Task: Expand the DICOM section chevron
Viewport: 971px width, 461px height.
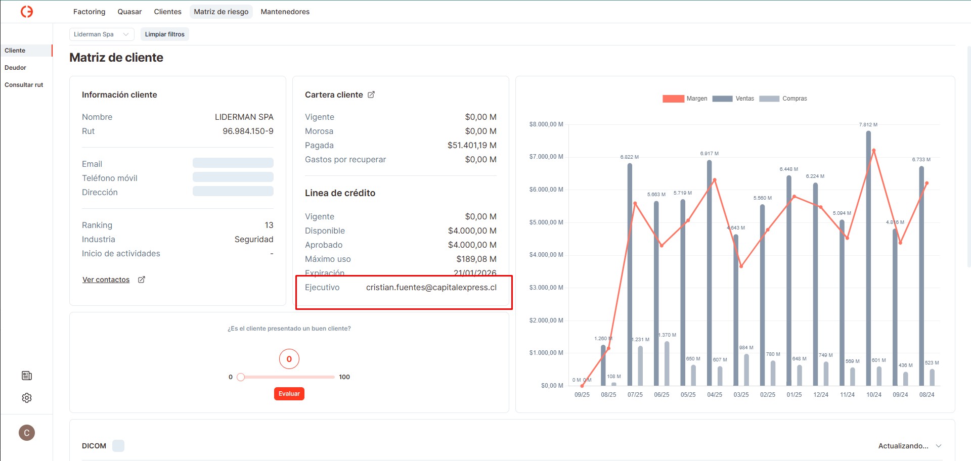Action: click(x=939, y=446)
